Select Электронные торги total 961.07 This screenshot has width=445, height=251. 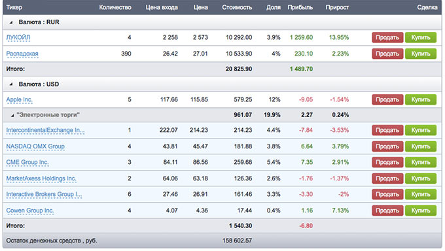(x=243, y=115)
